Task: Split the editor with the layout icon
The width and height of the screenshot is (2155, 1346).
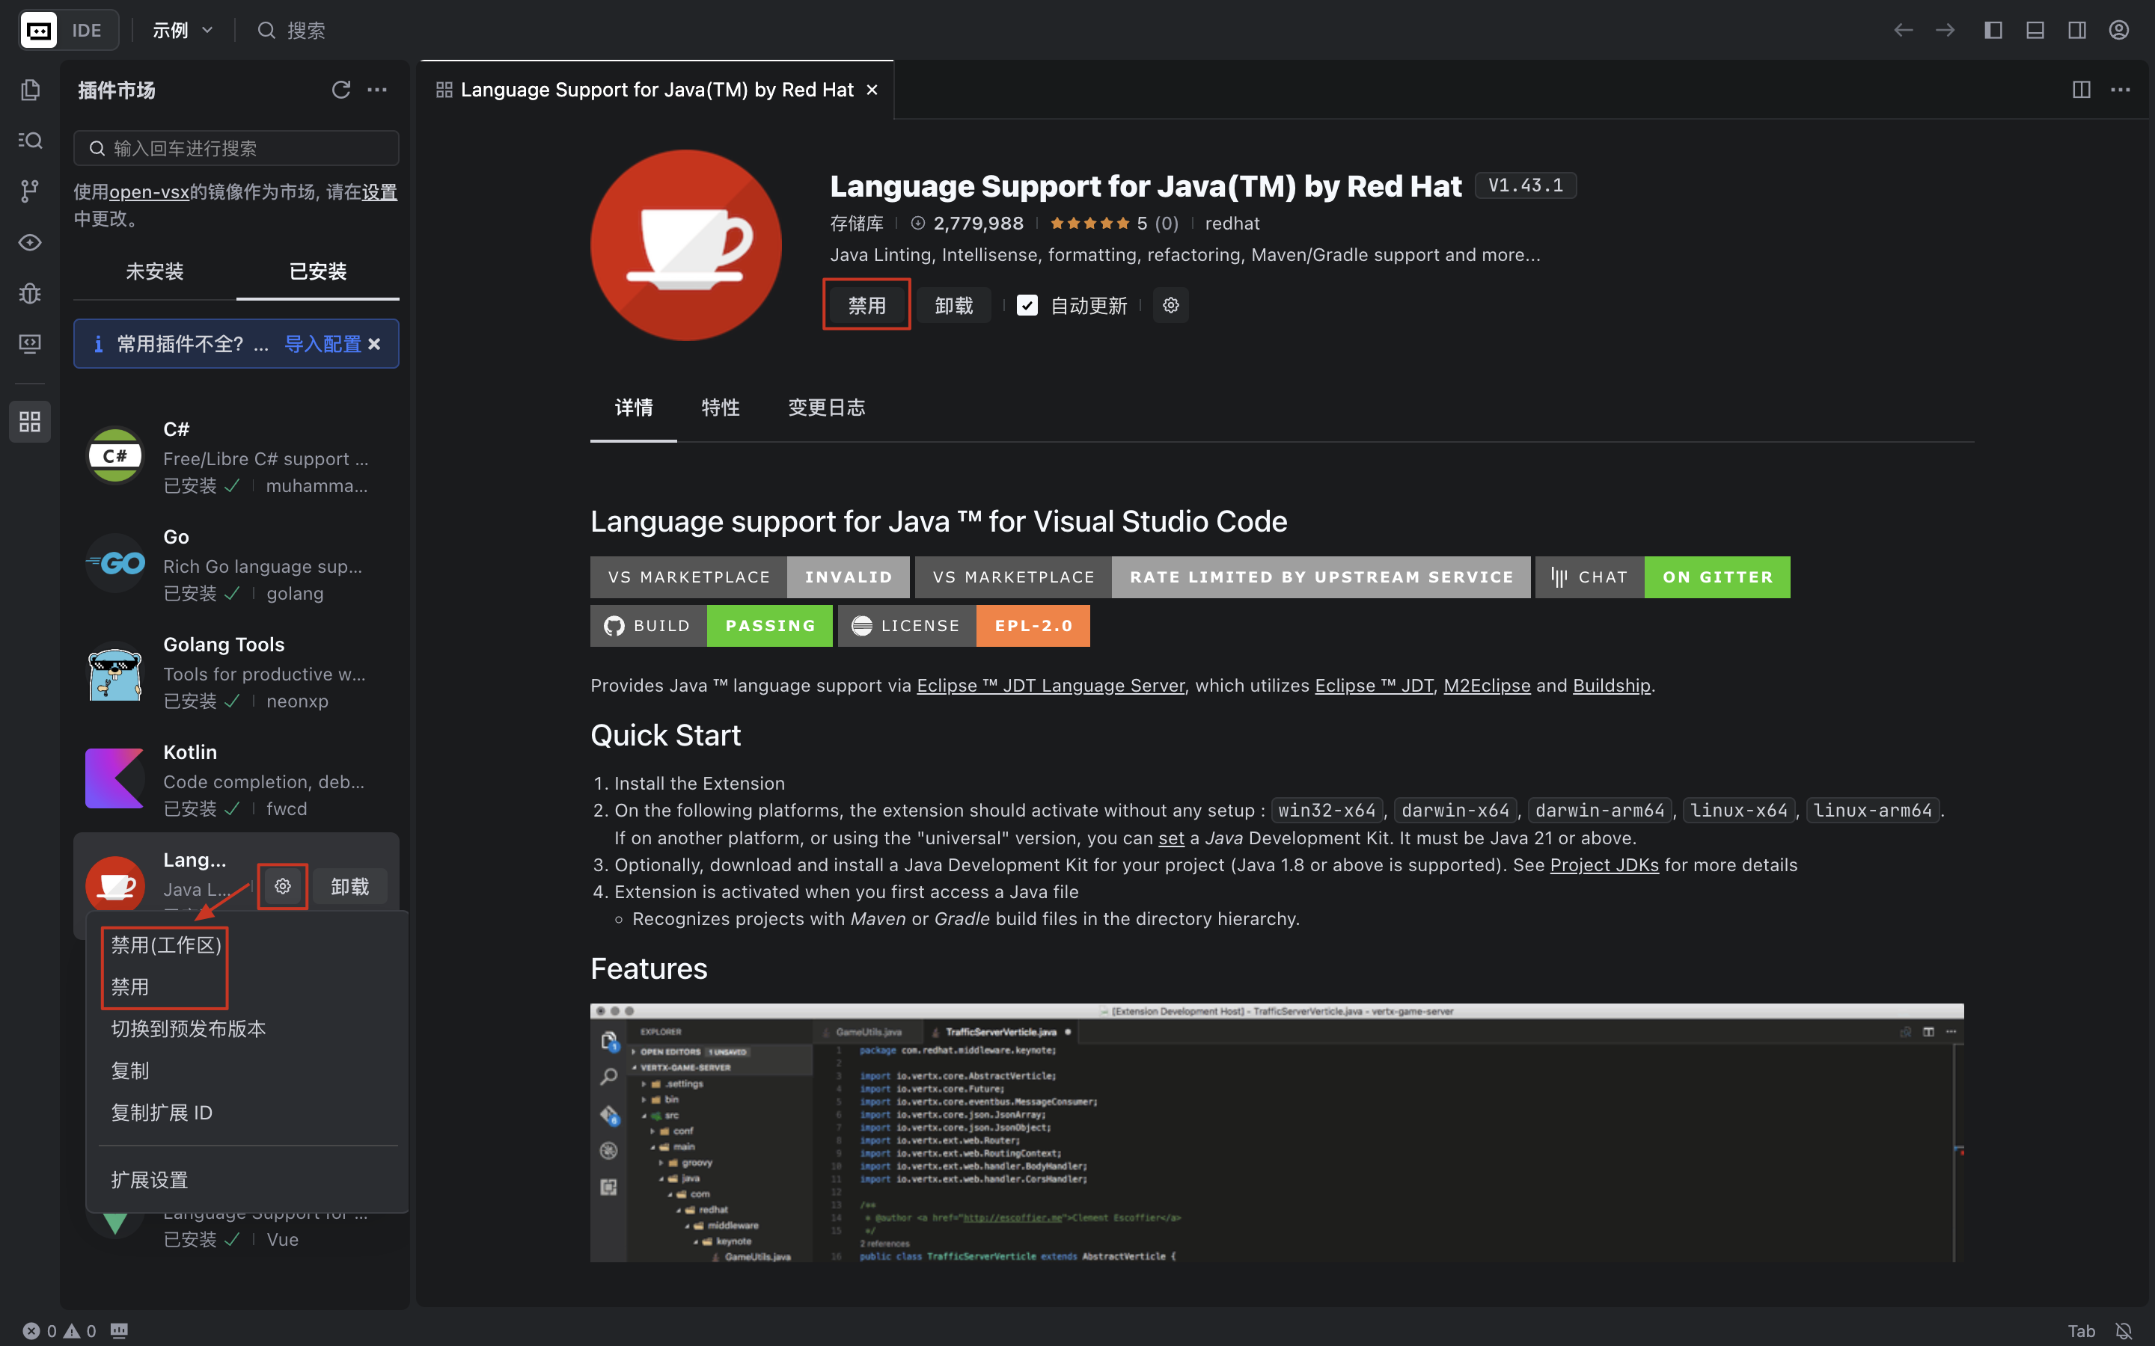Action: (x=2081, y=90)
